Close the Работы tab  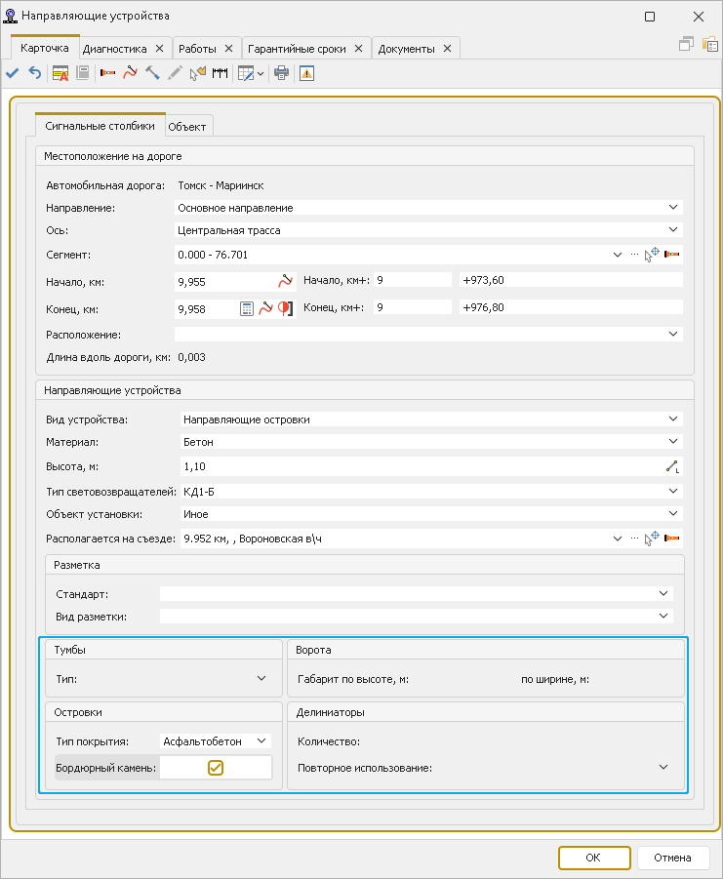click(228, 49)
